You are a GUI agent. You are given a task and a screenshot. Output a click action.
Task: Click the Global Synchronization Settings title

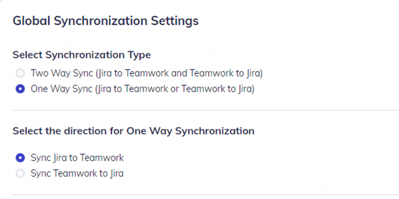(106, 21)
